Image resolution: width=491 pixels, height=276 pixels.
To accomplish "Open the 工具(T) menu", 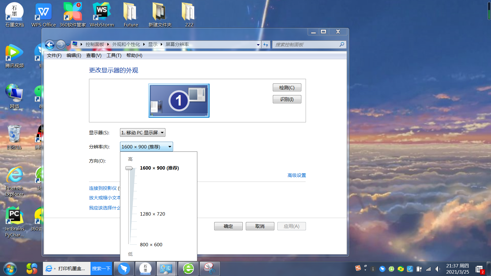I will point(114,56).
